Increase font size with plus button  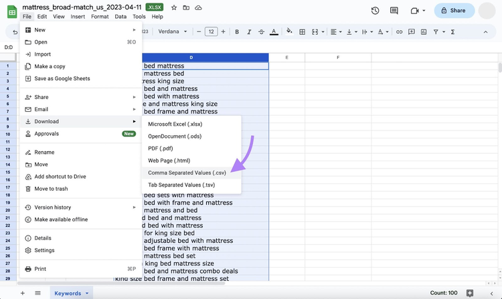pyautogui.click(x=223, y=31)
